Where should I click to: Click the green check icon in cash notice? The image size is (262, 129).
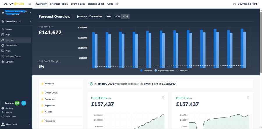tap(91, 84)
